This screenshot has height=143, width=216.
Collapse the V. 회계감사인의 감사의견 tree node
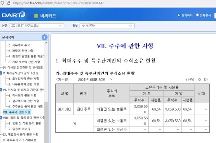point(1,73)
